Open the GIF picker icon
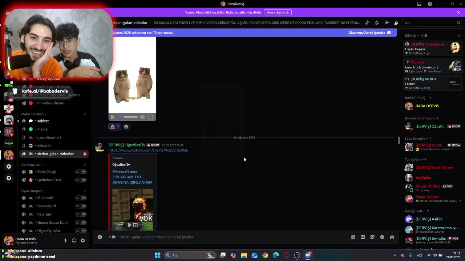 363,237
